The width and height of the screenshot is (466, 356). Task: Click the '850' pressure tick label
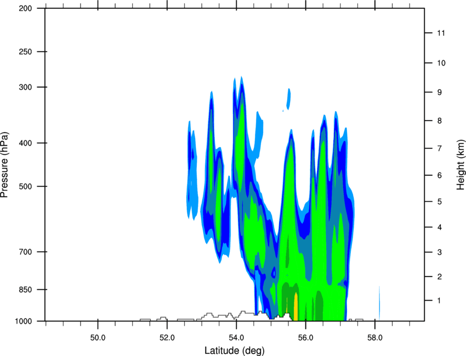[25, 290]
